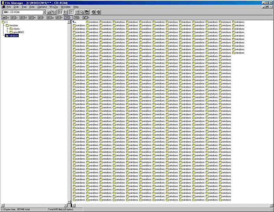This screenshot has width=274, height=212.
Task: Click tree pane horizontal scroll left arrow
Action: tap(2, 206)
